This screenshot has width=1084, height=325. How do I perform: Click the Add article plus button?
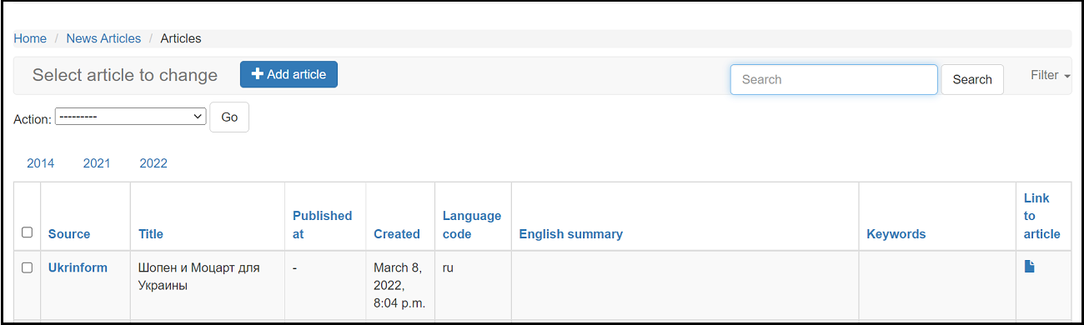pyautogui.click(x=289, y=74)
